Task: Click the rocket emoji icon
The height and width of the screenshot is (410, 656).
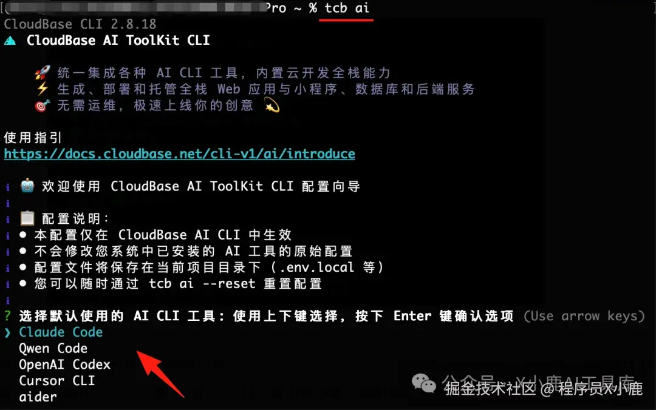Action: (x=43, y=73)
